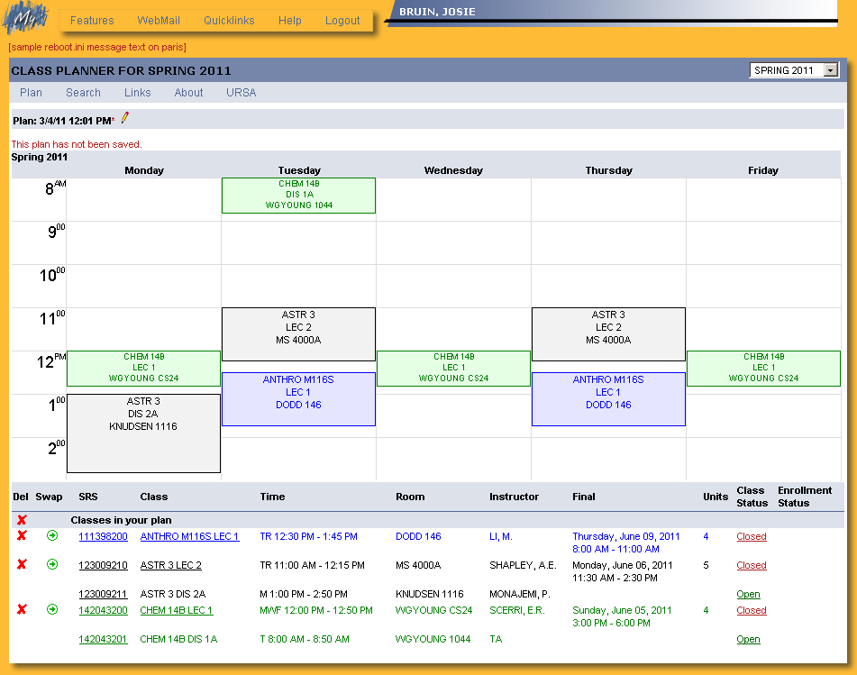The height and width of the screenshot is (675, 857).
Task: Swap ASTR 3 LEC 2 with green arrow
Action: (x=52, y=565)
